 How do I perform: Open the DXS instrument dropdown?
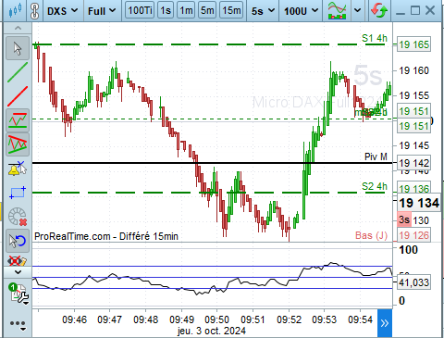(62, 11)
